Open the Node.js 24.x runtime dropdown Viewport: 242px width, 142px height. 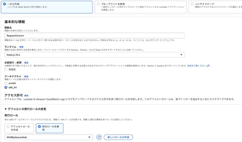point(95,55)
